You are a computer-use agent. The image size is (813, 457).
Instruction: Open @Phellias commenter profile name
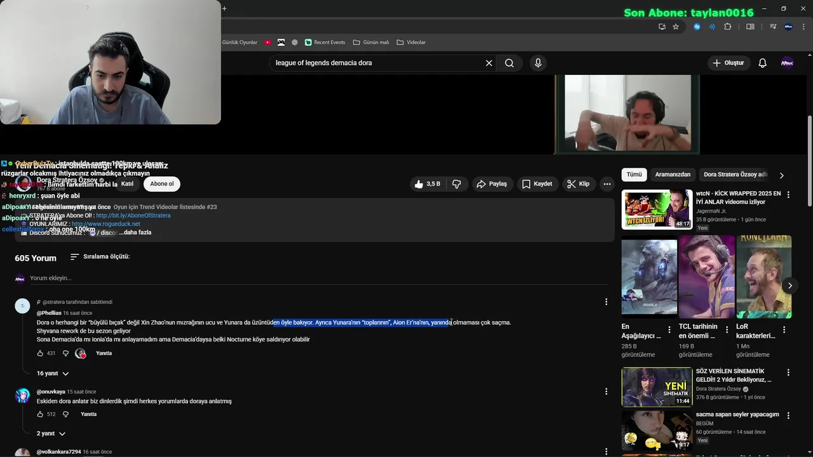pyautogui.click(x=49, y=313)
